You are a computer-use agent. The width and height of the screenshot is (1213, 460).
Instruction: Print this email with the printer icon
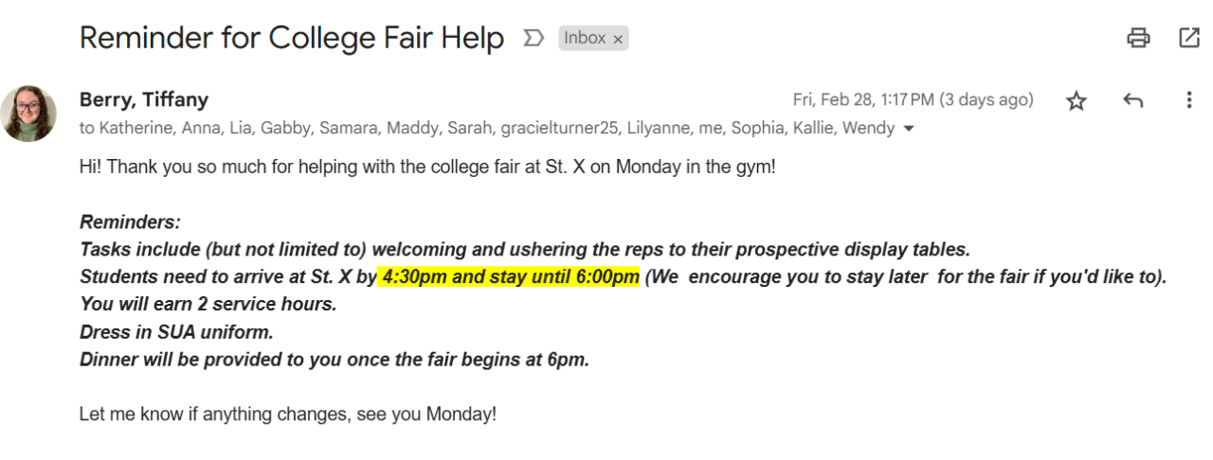[x=1138, y=38]
